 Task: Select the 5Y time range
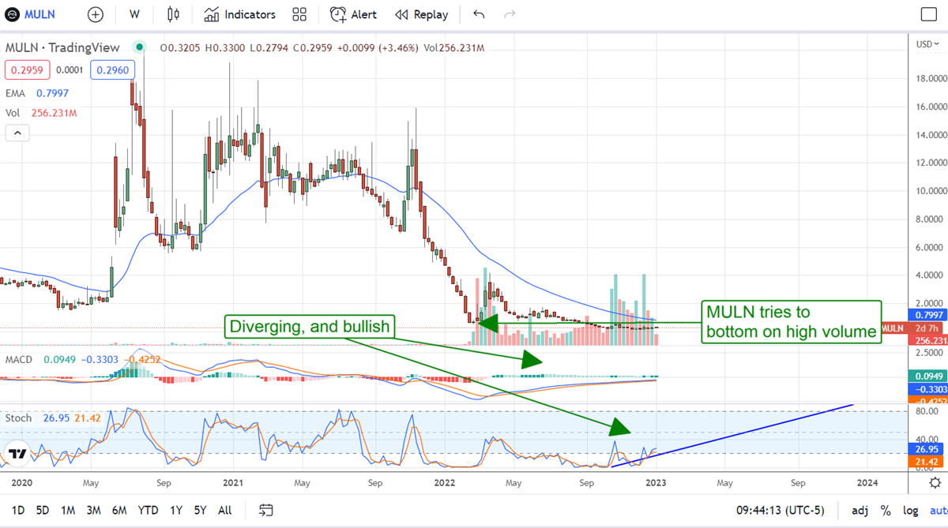click(200, 510)
